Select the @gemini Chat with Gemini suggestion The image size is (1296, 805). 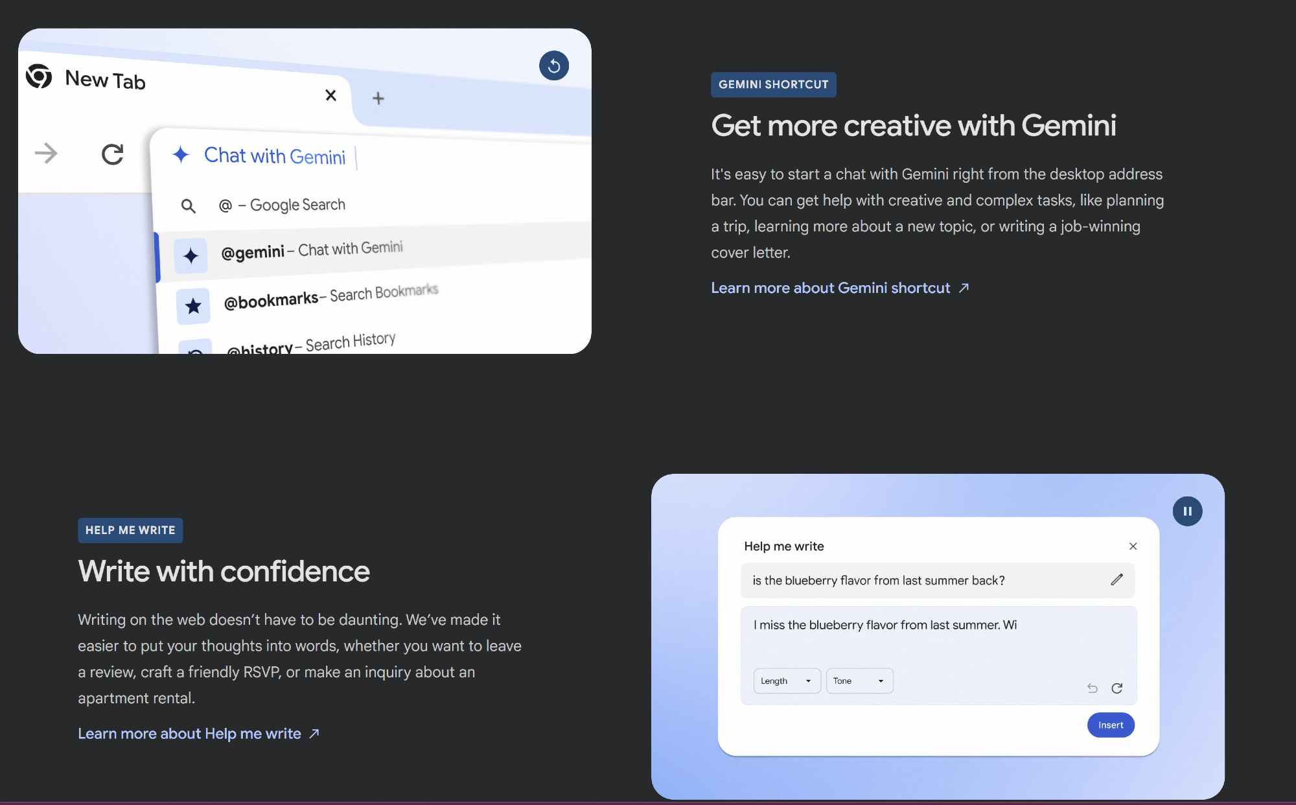[373, 251]
